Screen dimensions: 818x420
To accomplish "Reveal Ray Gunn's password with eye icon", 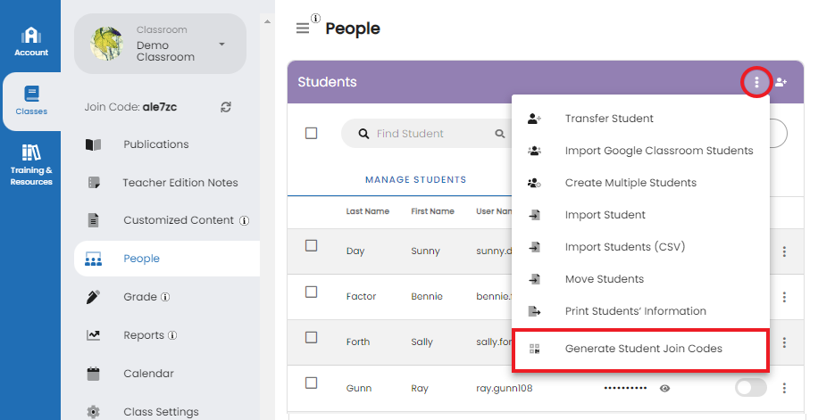I will (x=664, y=388).
